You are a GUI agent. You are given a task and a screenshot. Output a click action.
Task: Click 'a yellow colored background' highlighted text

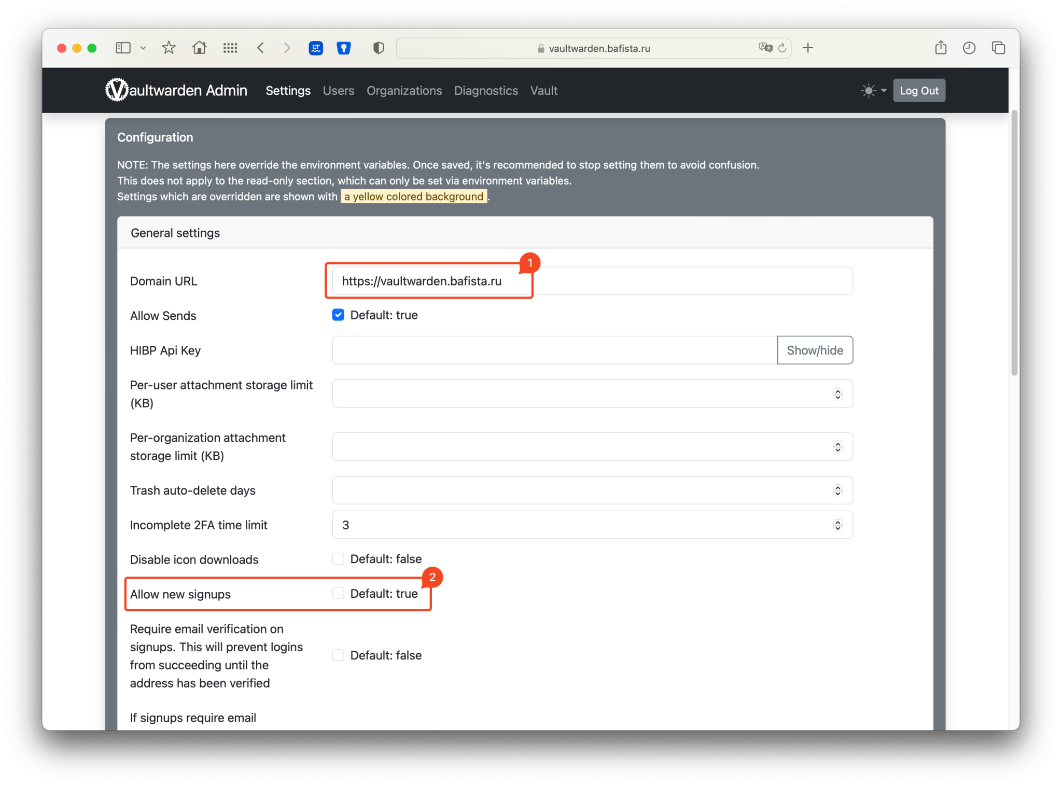tap(414, 197)
